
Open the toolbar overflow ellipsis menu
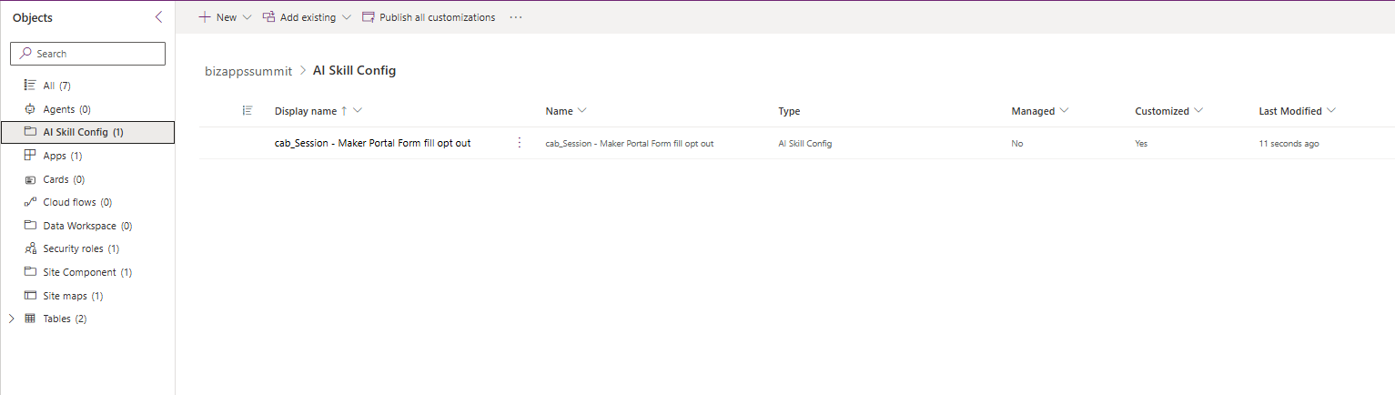click(516, 17)
